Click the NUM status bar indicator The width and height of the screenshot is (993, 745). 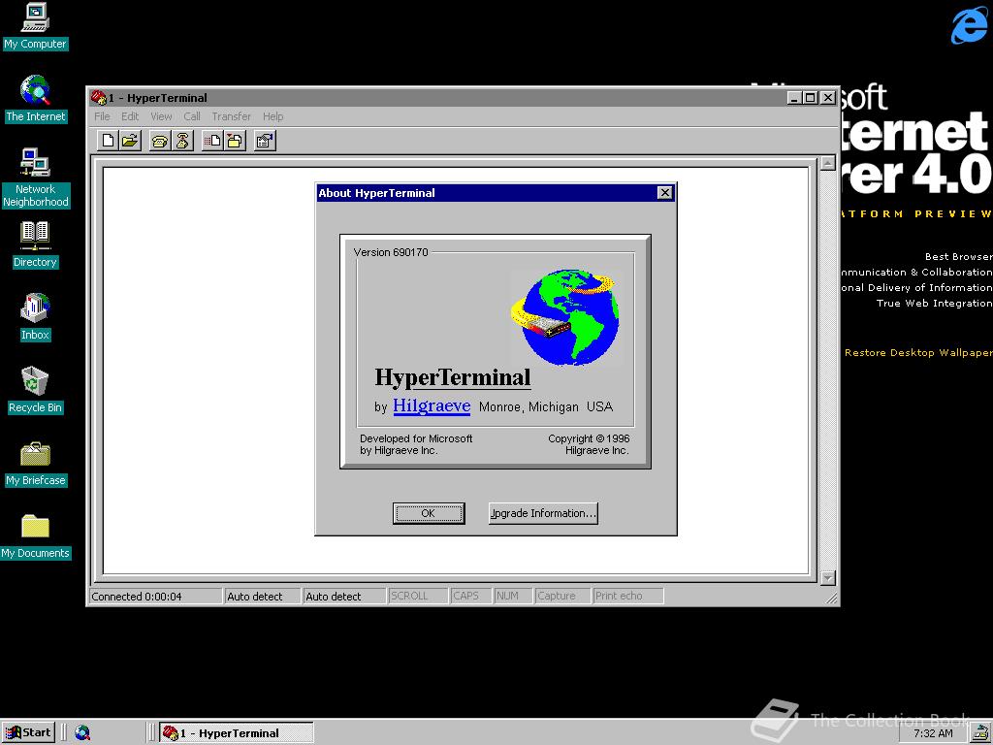(513, 597)
